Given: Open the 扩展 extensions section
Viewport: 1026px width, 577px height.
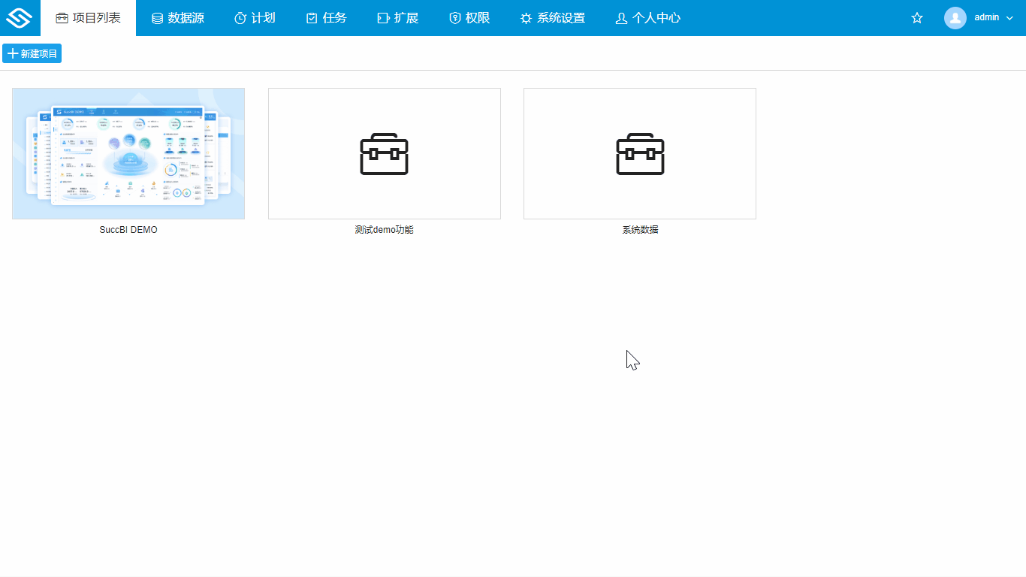Looking at the screenshot, I should 382,17.
